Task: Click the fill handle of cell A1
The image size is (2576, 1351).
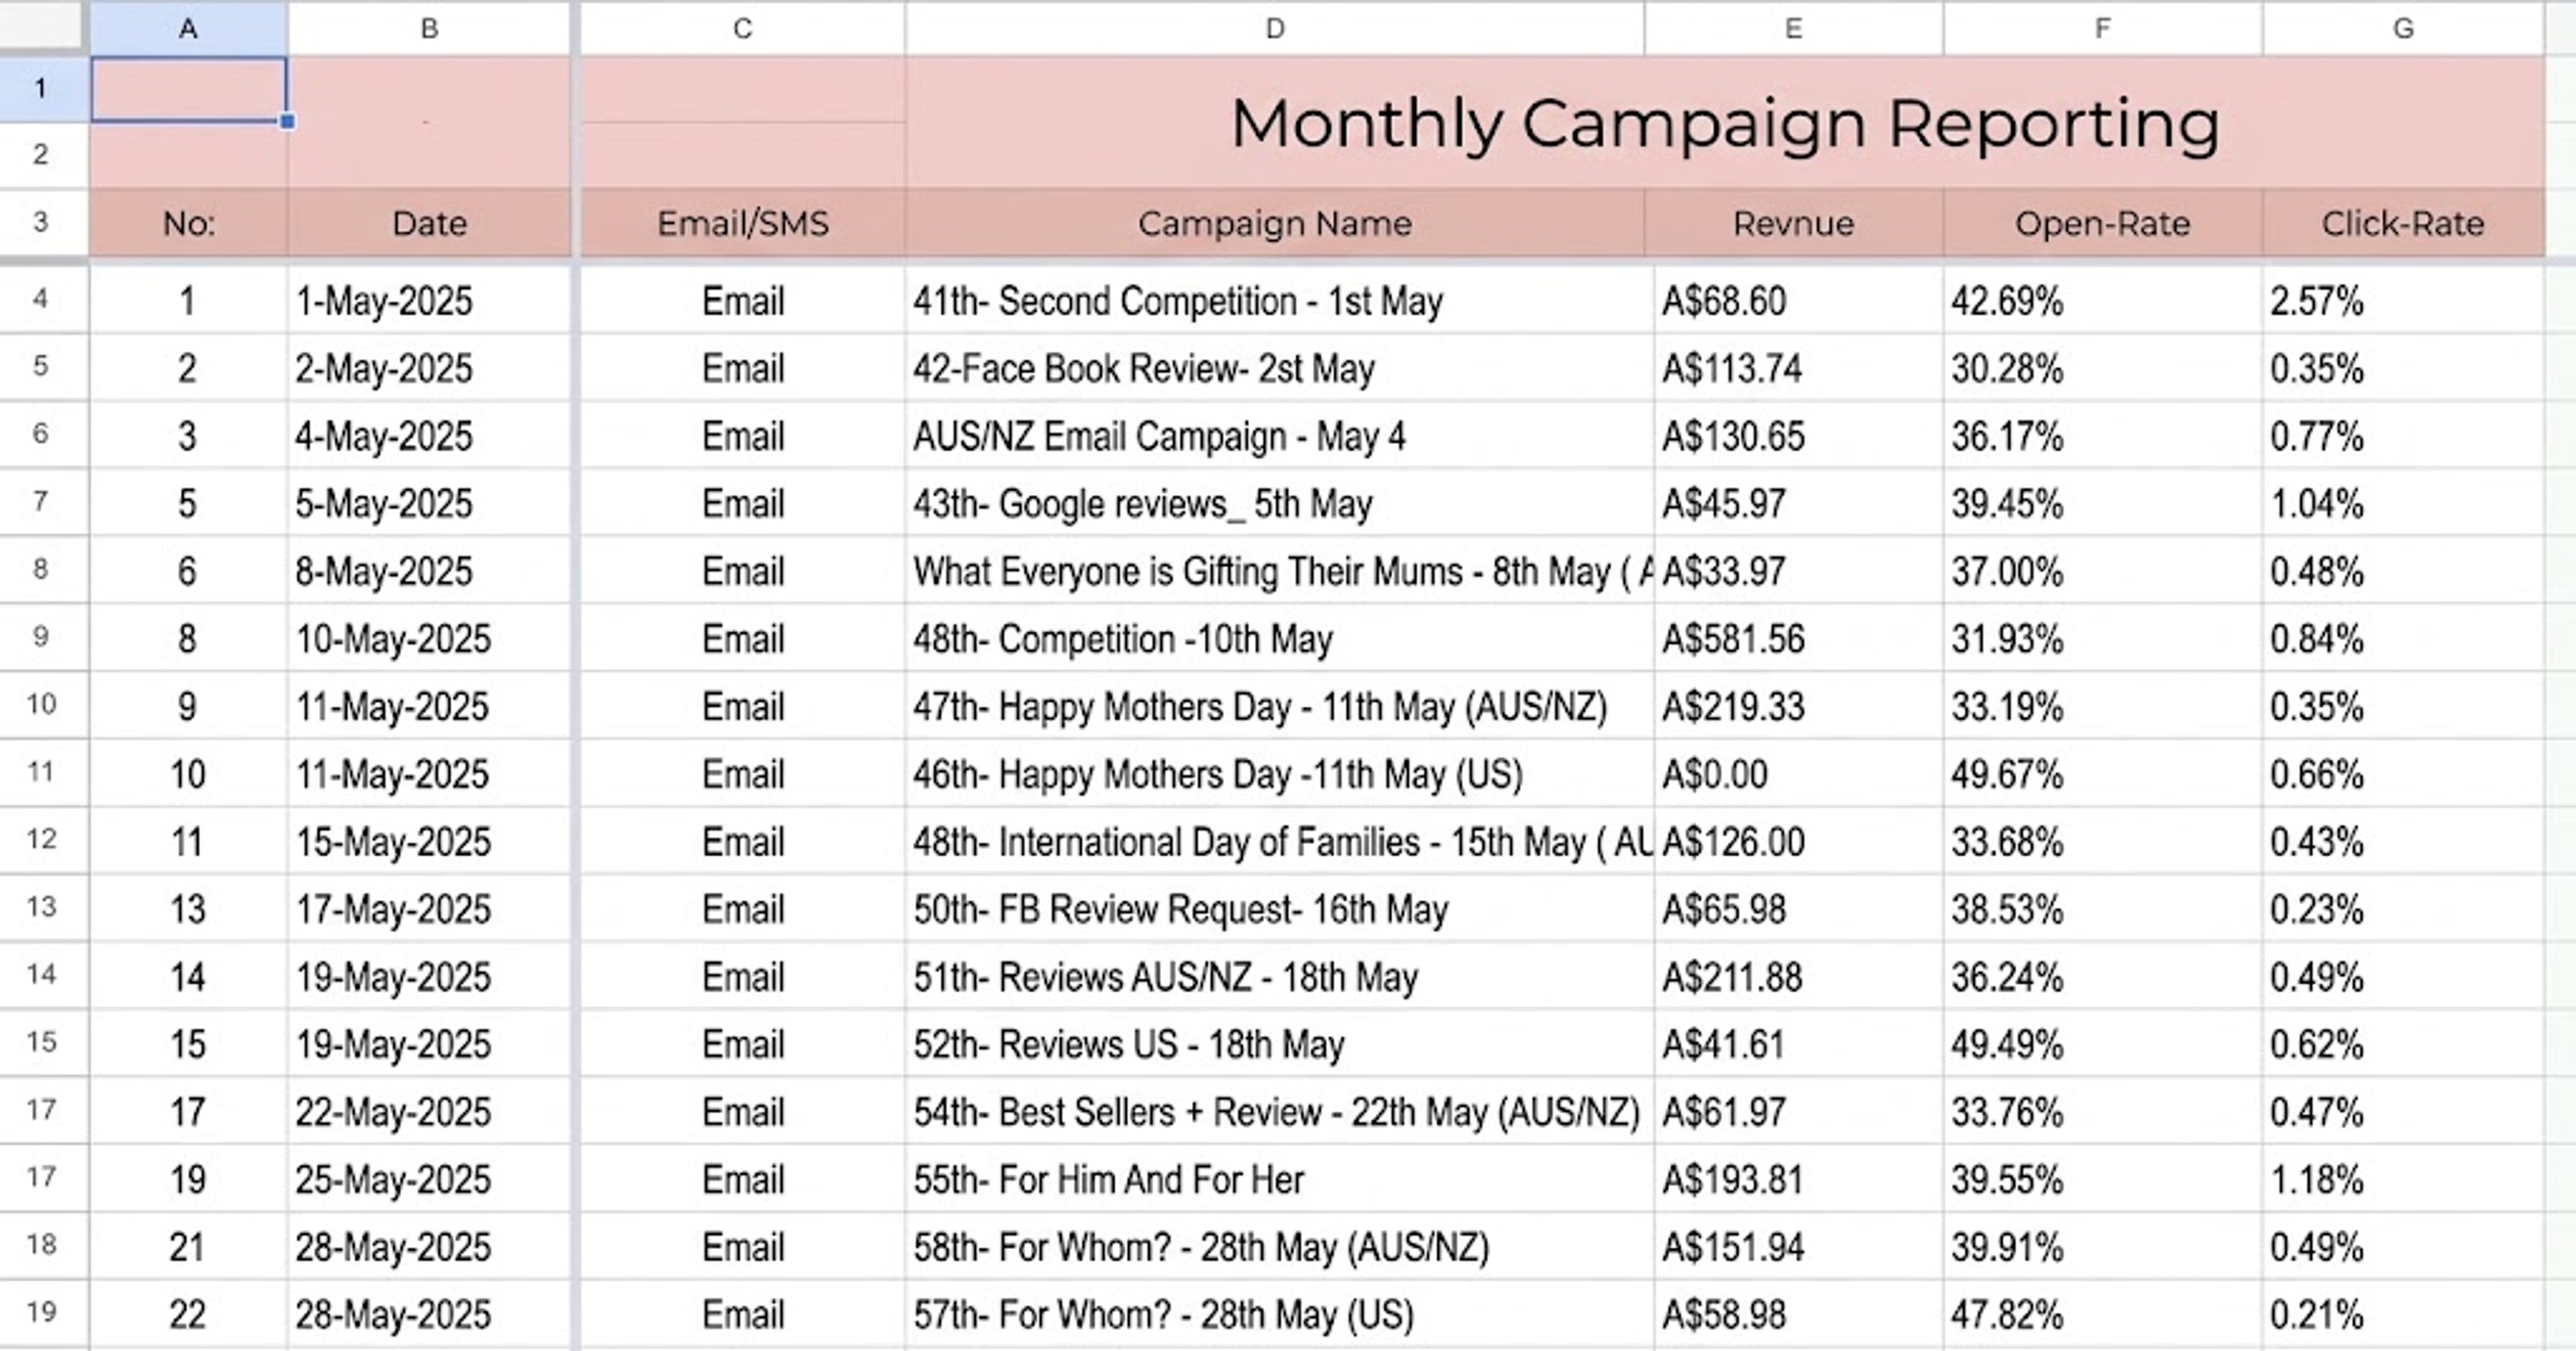Action: click(x=287, y=122)
